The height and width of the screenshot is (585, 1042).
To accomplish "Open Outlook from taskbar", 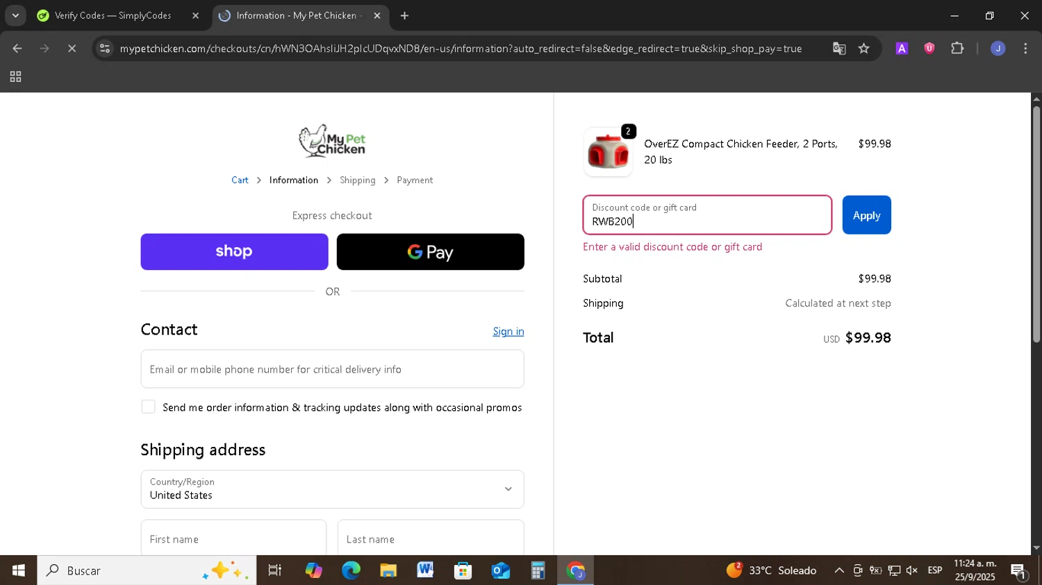I will pyautogui.click(x=500, y=570).
